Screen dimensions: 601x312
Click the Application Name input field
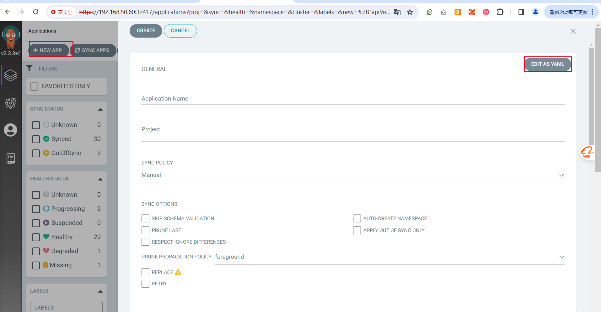pyautogui.click(x=353, y=99)
